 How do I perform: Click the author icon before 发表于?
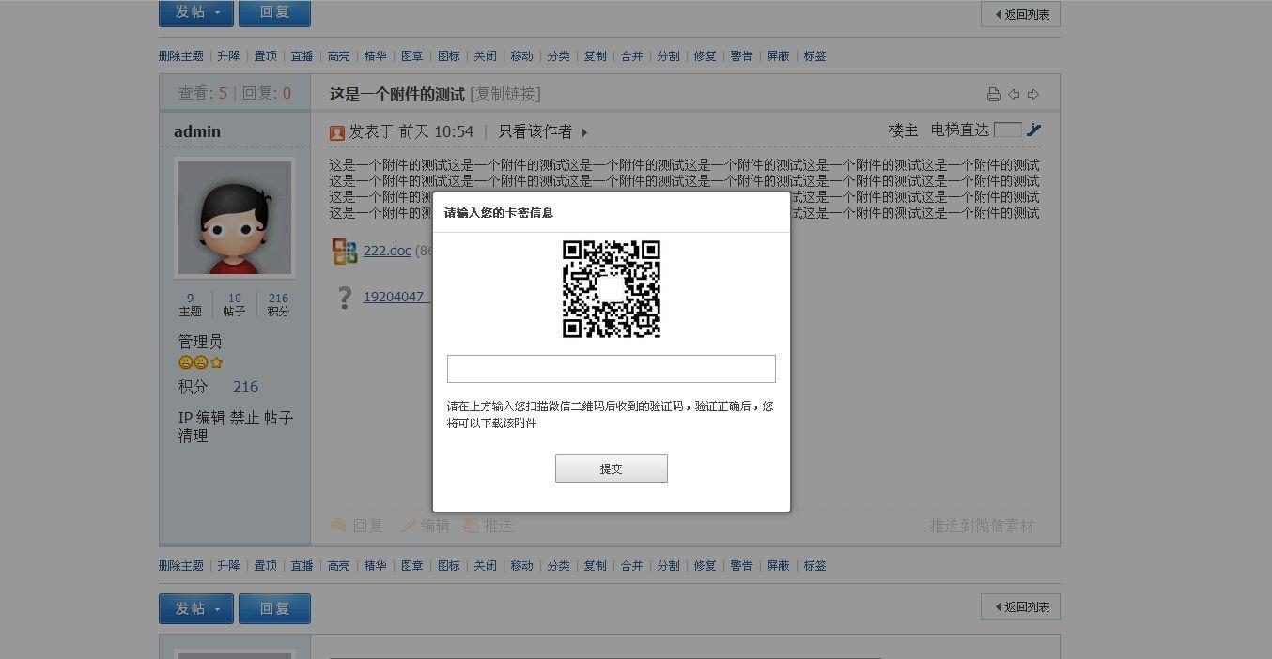click(x=336, y=132)
